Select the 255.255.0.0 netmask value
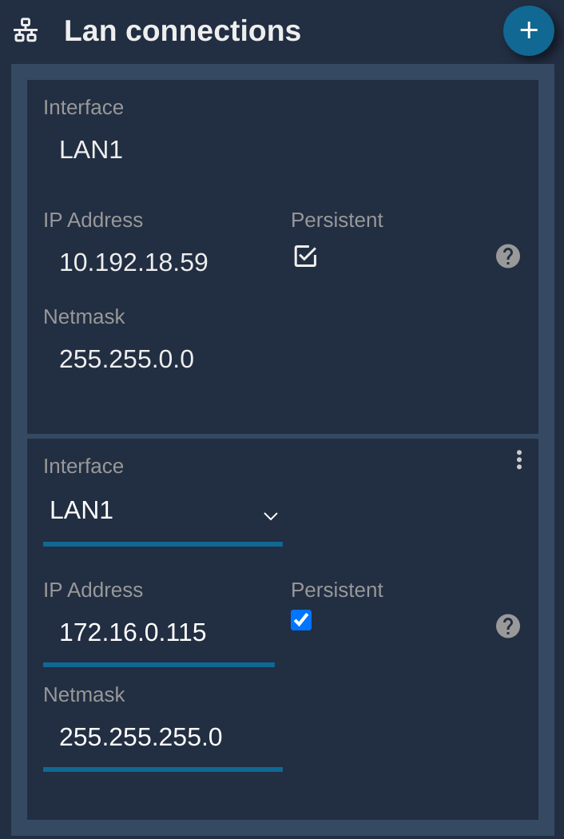Image resolution: width=564 pixels, height=839 pixels. [x=127, y=359]
